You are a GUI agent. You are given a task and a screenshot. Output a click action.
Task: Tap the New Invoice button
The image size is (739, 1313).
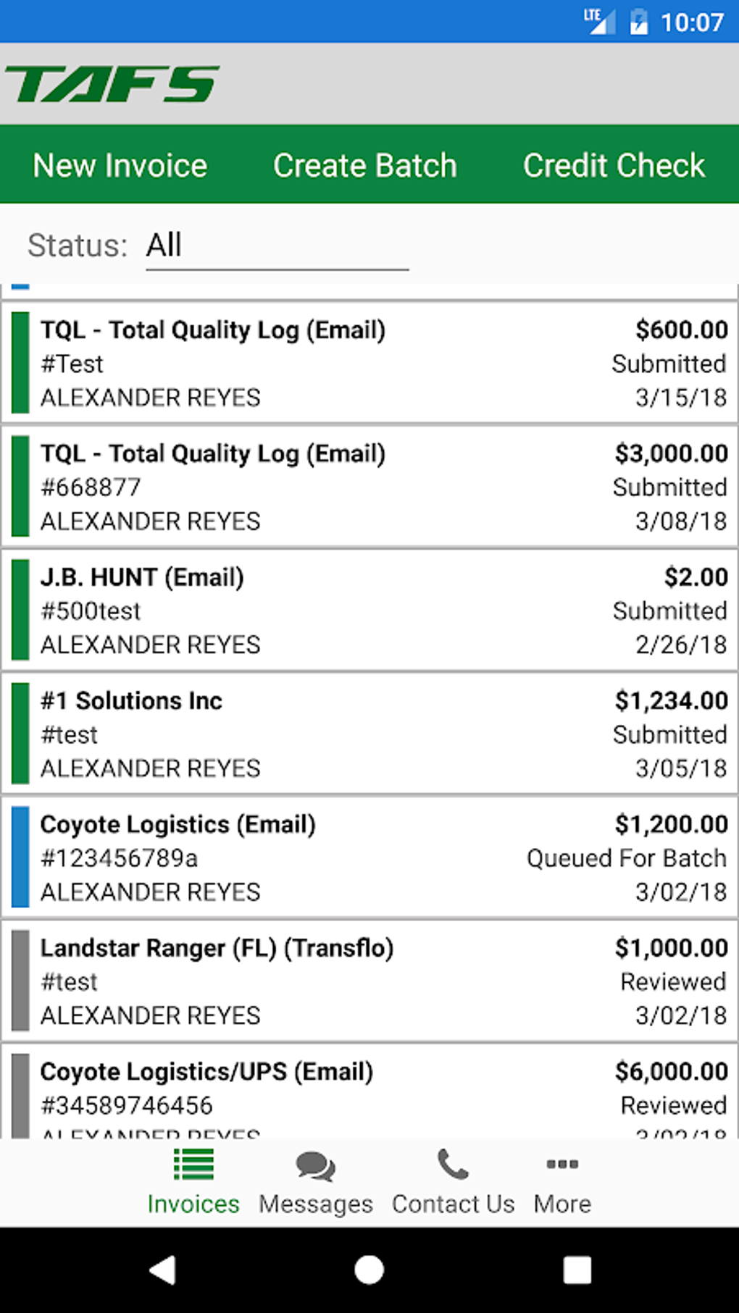[x=120, y=165]
